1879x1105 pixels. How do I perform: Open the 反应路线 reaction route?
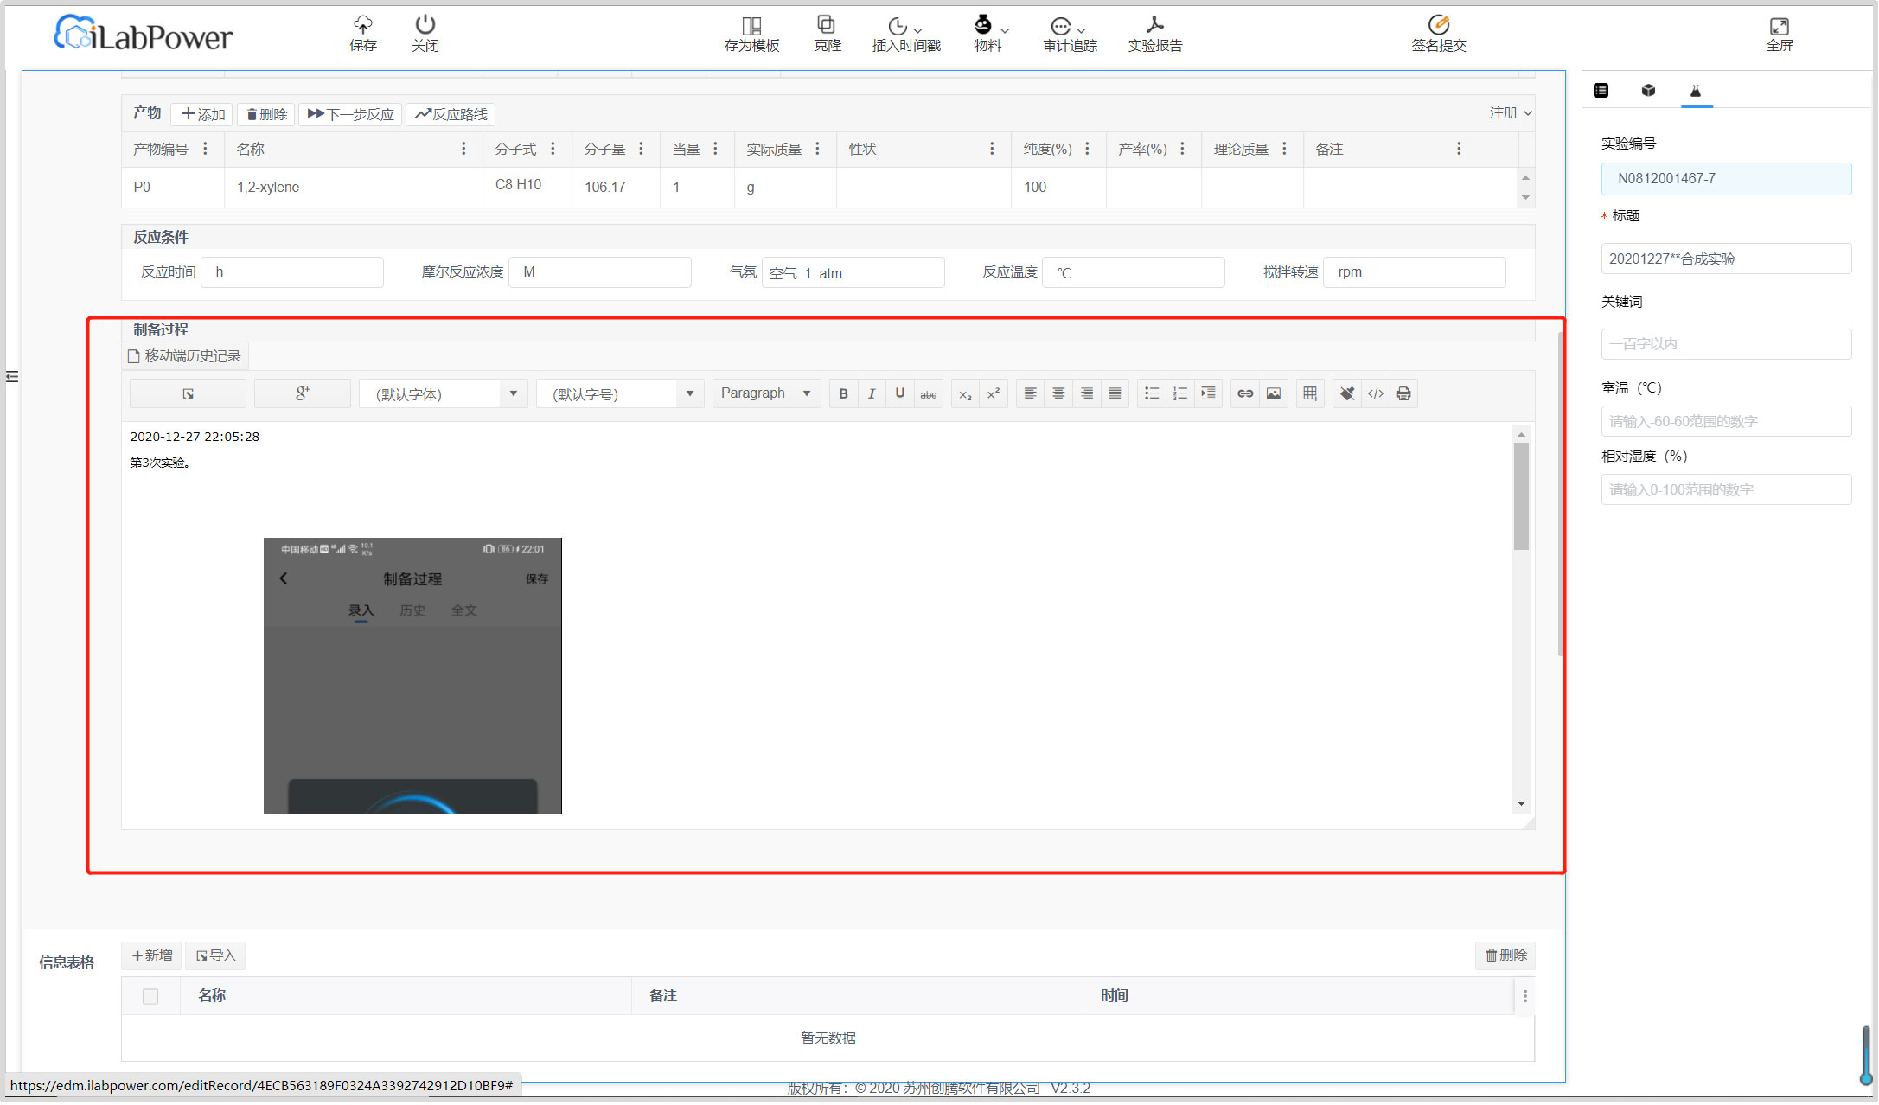pos(451,114)
